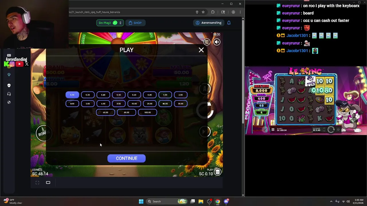Switch to Chrome in the taskbar
The height and width of the screenshot is (206, 367).
click(x=218, y=201)
